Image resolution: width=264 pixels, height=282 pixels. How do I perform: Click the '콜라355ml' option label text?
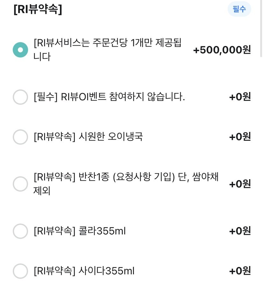pos(80,231)
